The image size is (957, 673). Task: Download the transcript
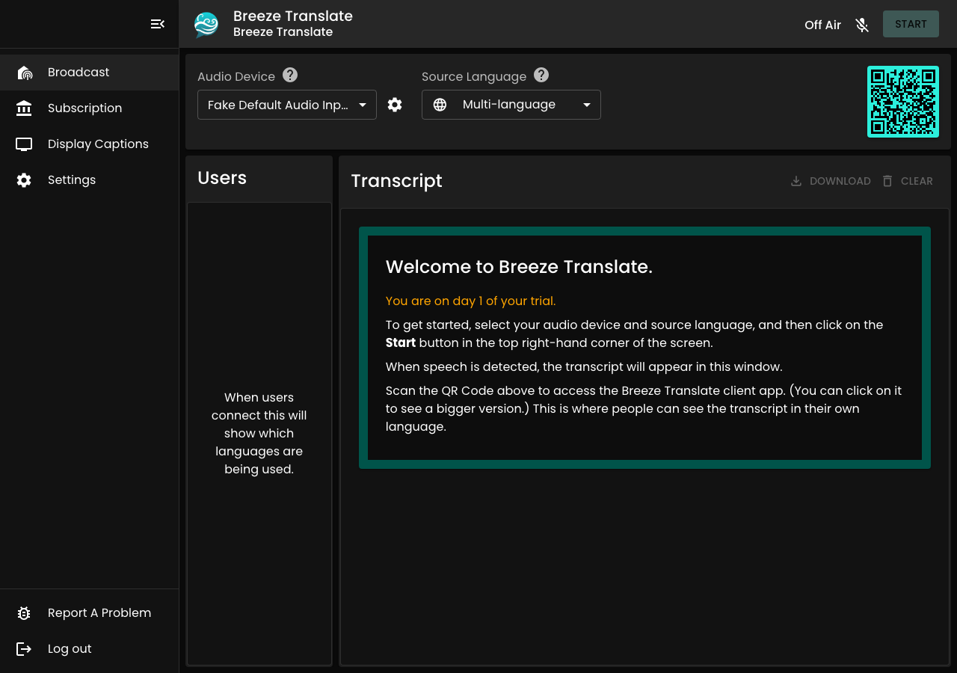[831, 181]
